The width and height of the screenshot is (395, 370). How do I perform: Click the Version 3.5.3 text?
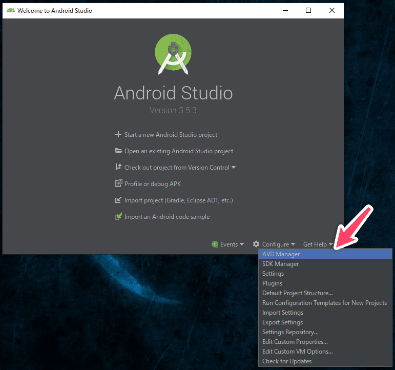173,110
